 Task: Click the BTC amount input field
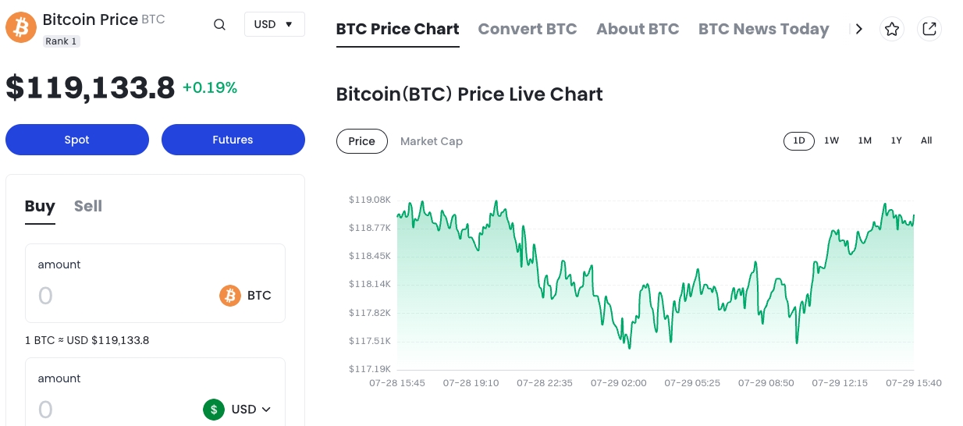[117, 296]
